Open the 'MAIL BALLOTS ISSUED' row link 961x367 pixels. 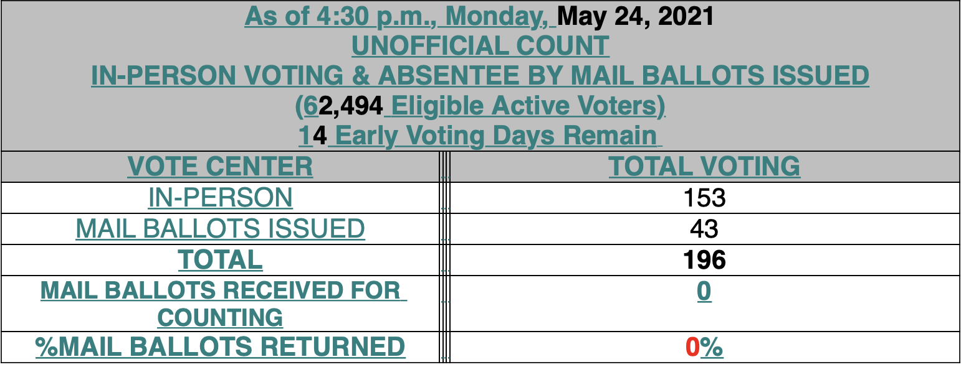pyautogui.click(x=220, y=228)
